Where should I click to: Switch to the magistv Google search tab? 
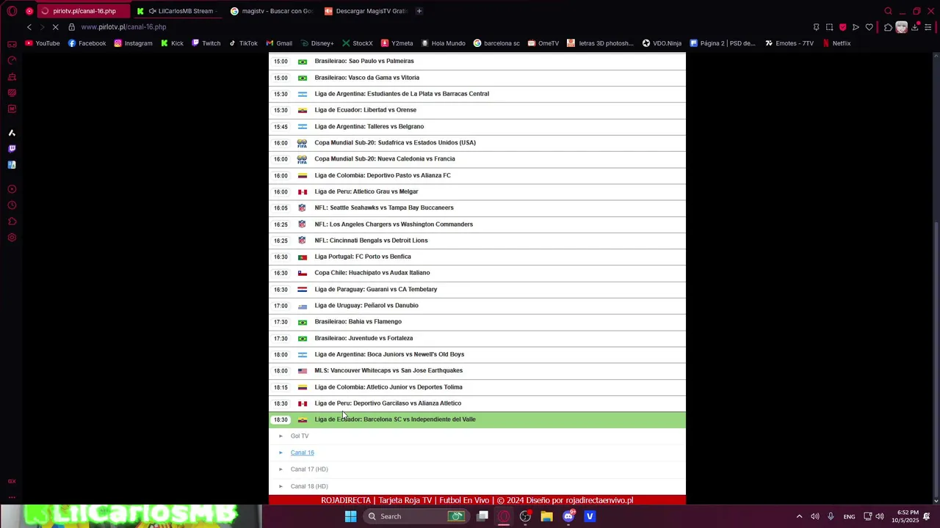pos(272,11)
